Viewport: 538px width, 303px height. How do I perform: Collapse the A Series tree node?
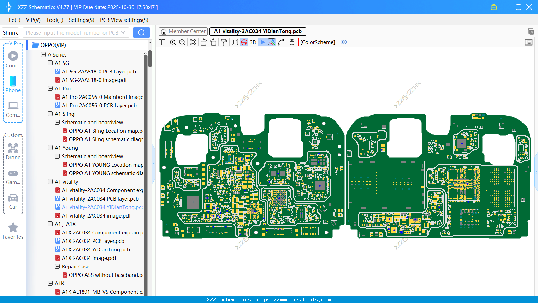tap(43, 54)
